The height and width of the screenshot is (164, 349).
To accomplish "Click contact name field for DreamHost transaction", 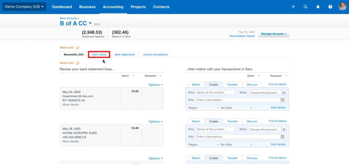I will click(215, 93).
